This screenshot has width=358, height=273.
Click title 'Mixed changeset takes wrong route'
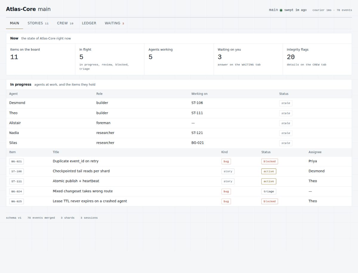pyautogui.click(x=83, y=191)
